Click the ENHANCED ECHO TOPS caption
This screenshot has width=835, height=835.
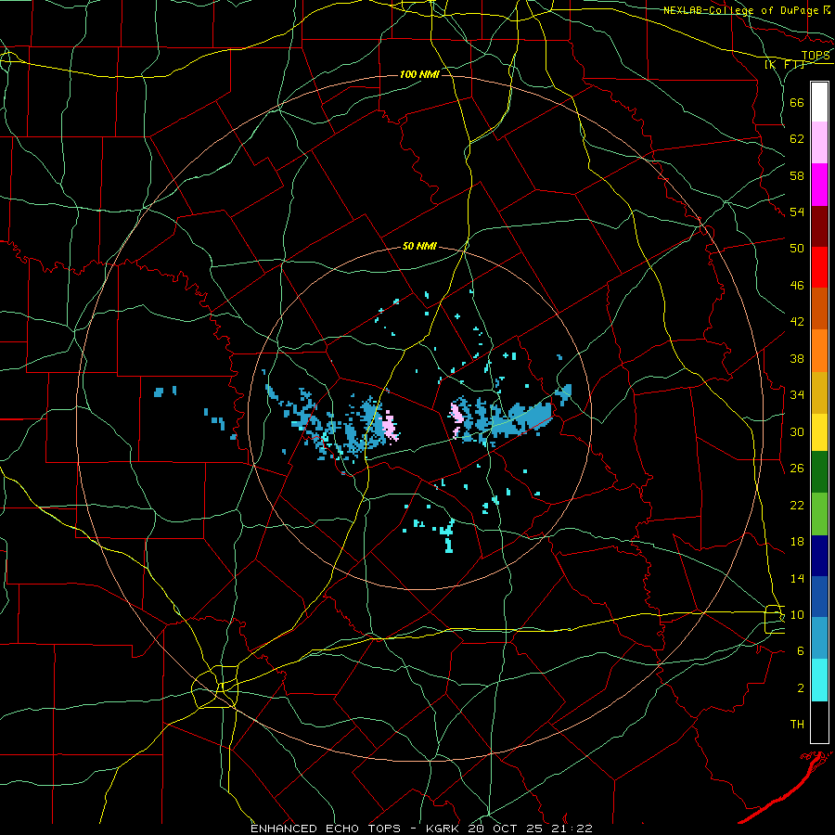(326, 829)
